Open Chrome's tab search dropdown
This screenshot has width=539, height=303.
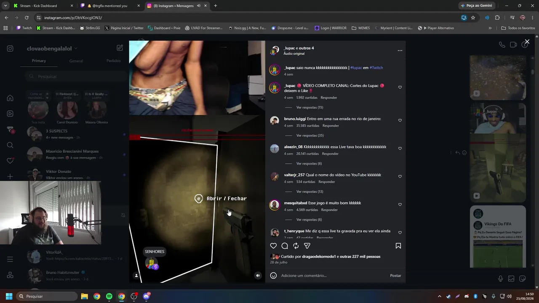5,6
